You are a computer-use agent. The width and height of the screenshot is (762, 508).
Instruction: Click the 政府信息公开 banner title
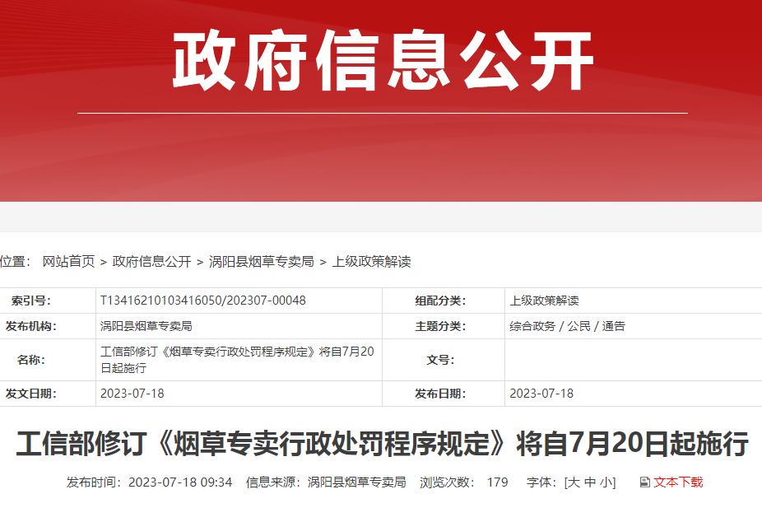(382, 62)
